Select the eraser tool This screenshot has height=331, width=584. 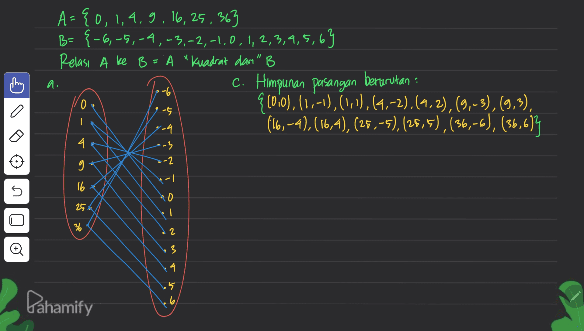pos(17,136)
